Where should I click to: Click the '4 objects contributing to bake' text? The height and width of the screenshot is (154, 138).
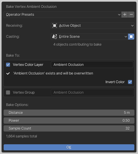coord(77,45)
